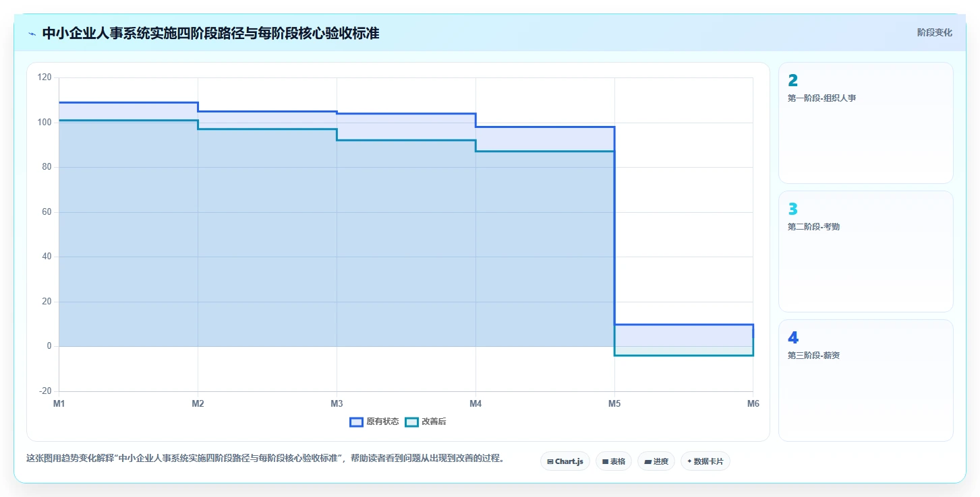Viewport: 980px width, 497px height.
Task: Click the 40 y-axis label
Action: [x=47, y=257]
